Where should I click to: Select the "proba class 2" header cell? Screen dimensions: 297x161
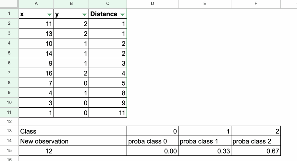tap(256, 141)
